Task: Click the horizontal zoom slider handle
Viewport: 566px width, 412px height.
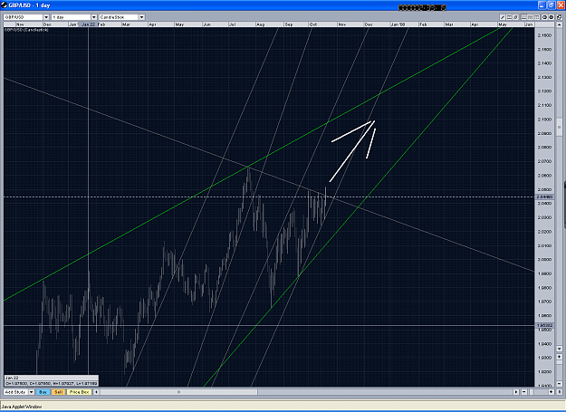Action: 532,392
